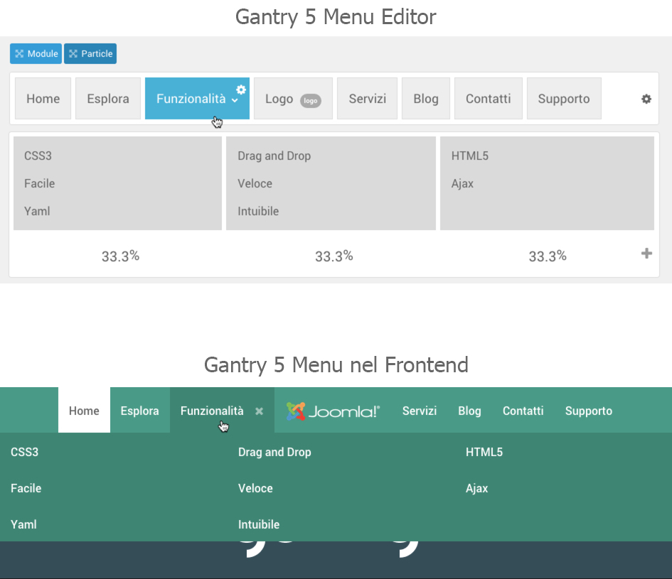Open Ajax in the frontend dropdown
This screenshot has height=579, width=672.
point(476,488)
